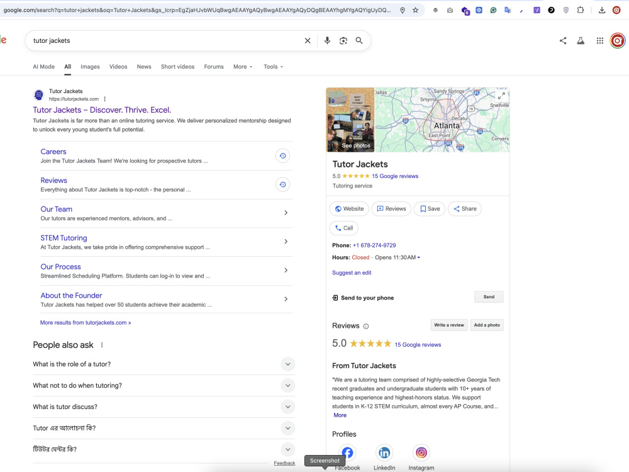Click the history icon on Careers row

coord(283,155)
